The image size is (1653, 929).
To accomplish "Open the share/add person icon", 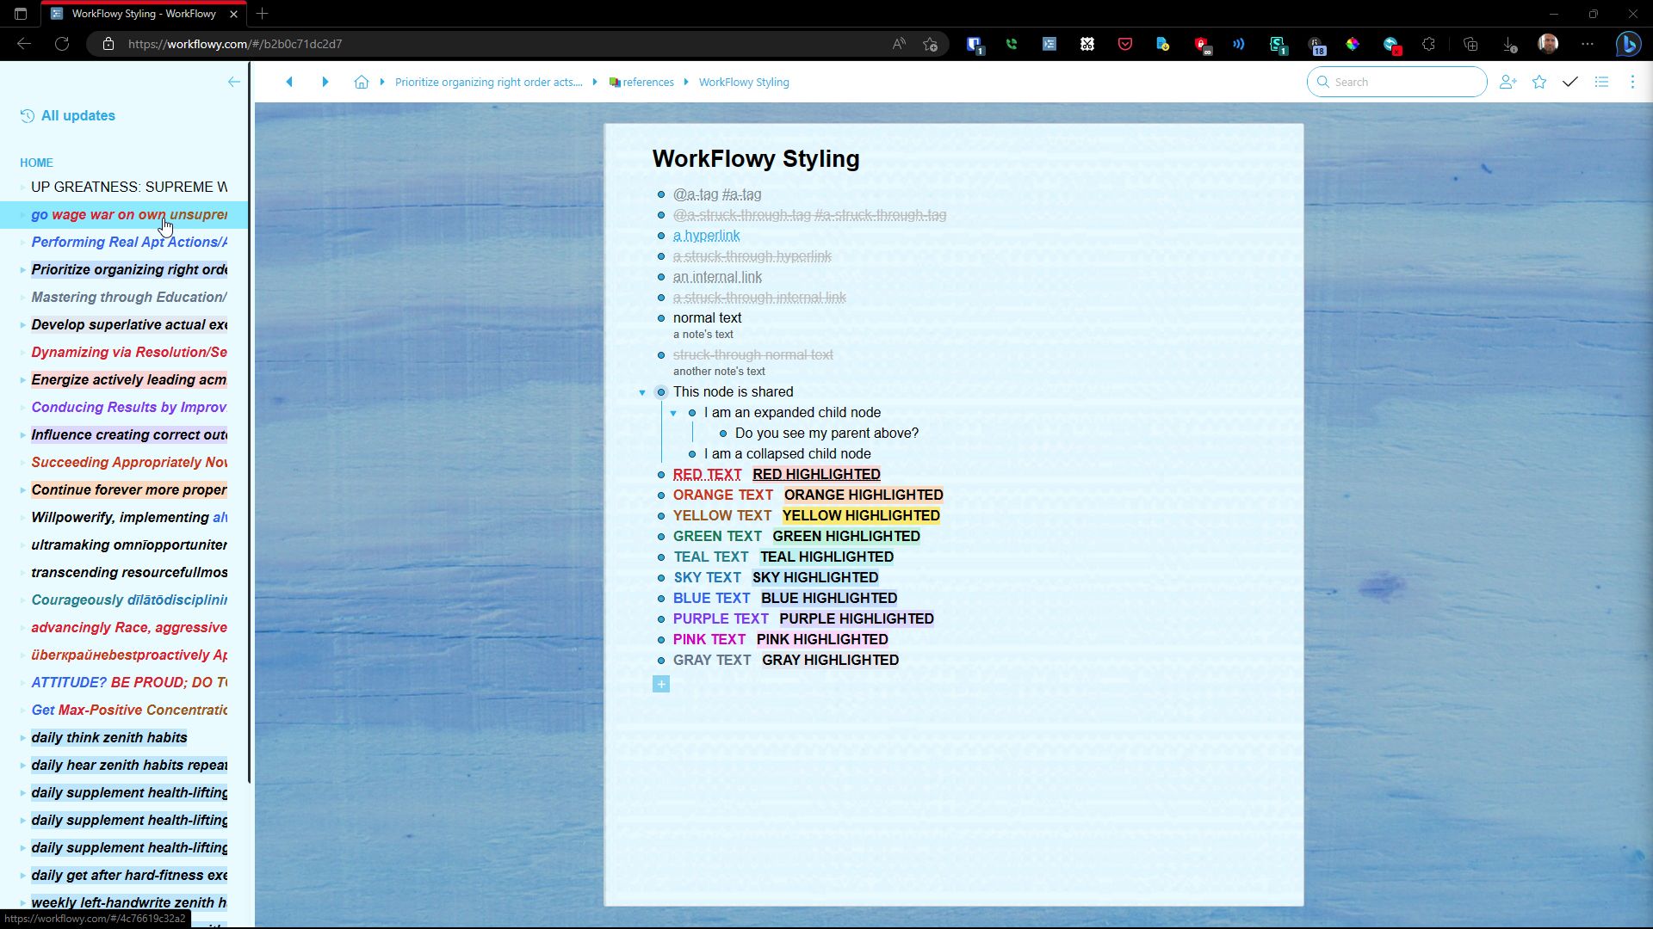I will pyautogui.click(x=1508, y=82).
